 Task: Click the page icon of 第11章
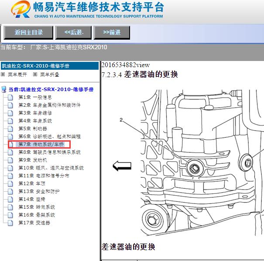pos(10,176)
